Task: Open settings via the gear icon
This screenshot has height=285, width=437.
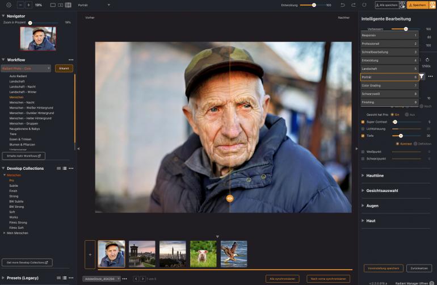Action: [x=9, y=5]
